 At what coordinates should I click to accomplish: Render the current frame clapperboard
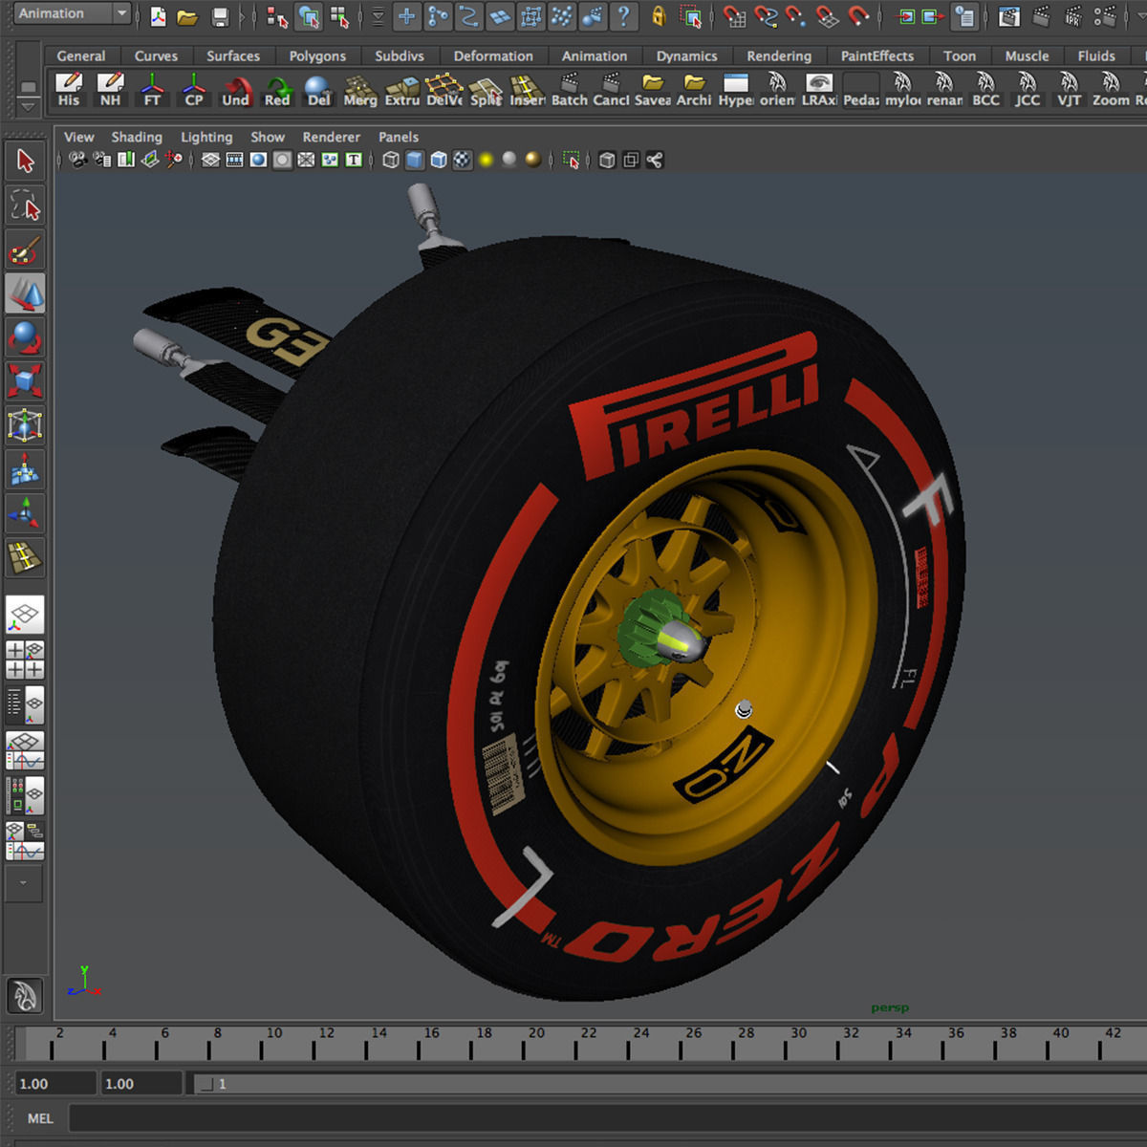1041,16
